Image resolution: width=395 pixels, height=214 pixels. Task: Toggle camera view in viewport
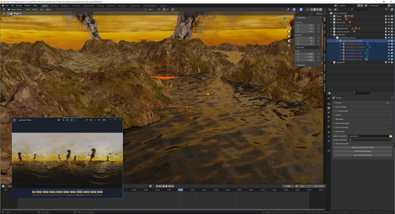pos(289,41)
